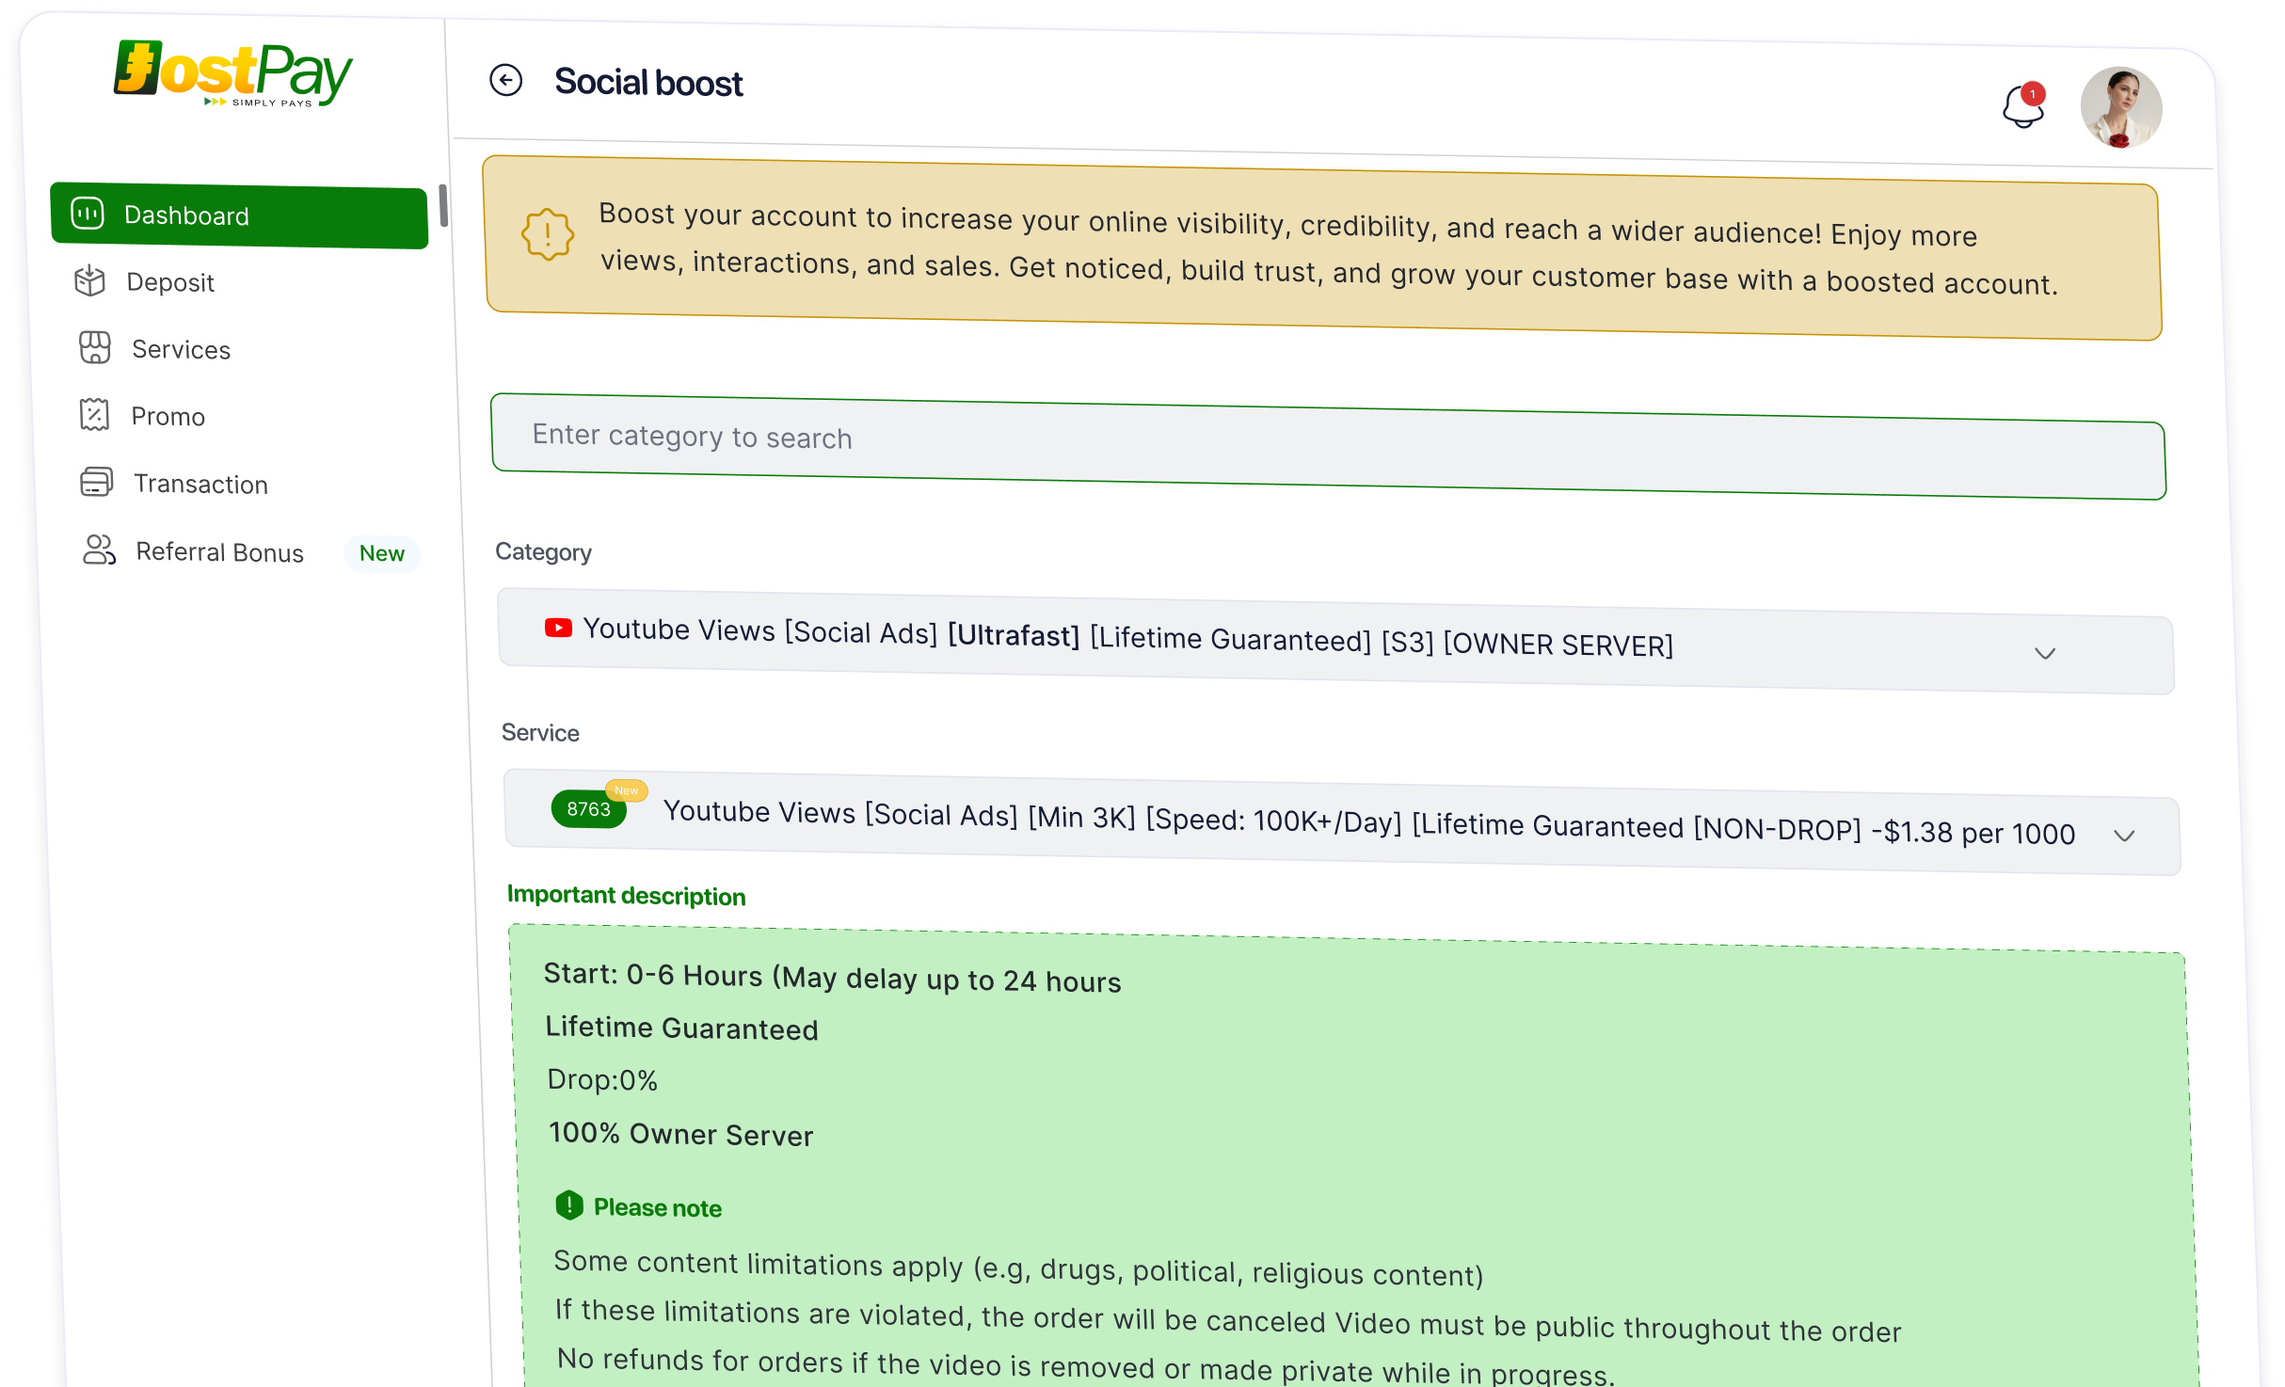The image size is (2285, 1387).
Task: Open notifications bell
Action: [2023, 105]
